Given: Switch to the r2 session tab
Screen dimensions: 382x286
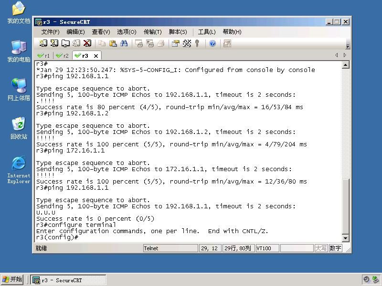Looking at the screenshot, I should (62, 56).
